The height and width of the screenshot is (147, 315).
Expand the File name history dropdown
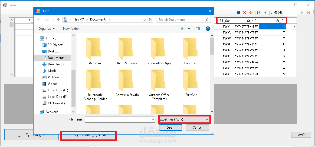(153, 119)
